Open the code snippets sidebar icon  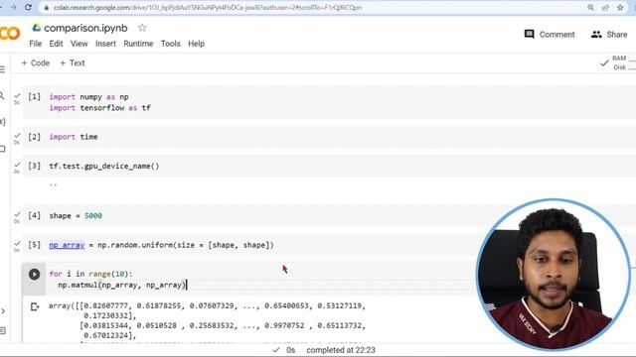click(2, 310)
